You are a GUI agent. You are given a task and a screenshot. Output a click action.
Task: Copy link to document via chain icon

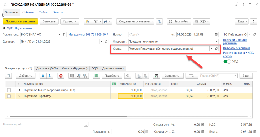click(236, 4)
